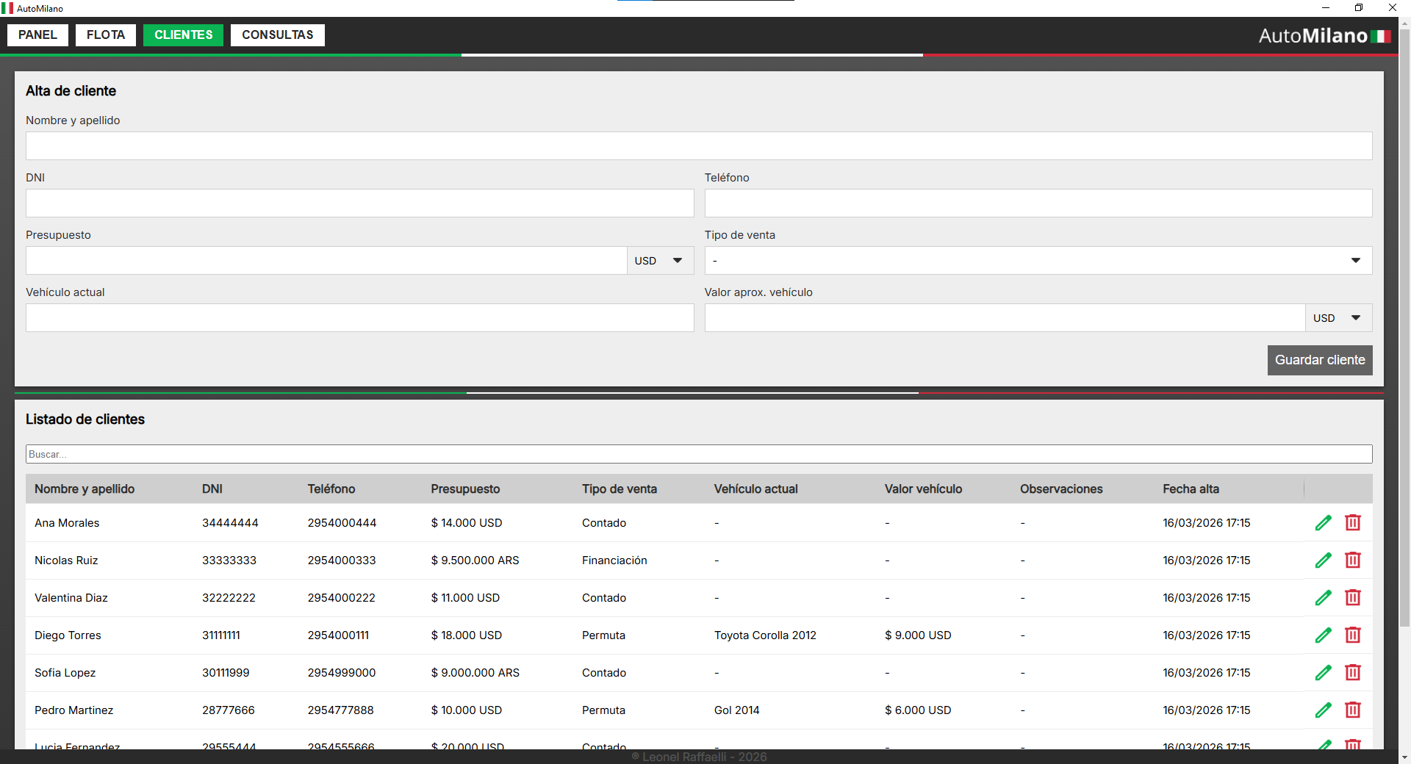Viewport: 1411px width, 764px height.
Task: Delete the Valentina Diaz client row
Action: click(1352, 598)
